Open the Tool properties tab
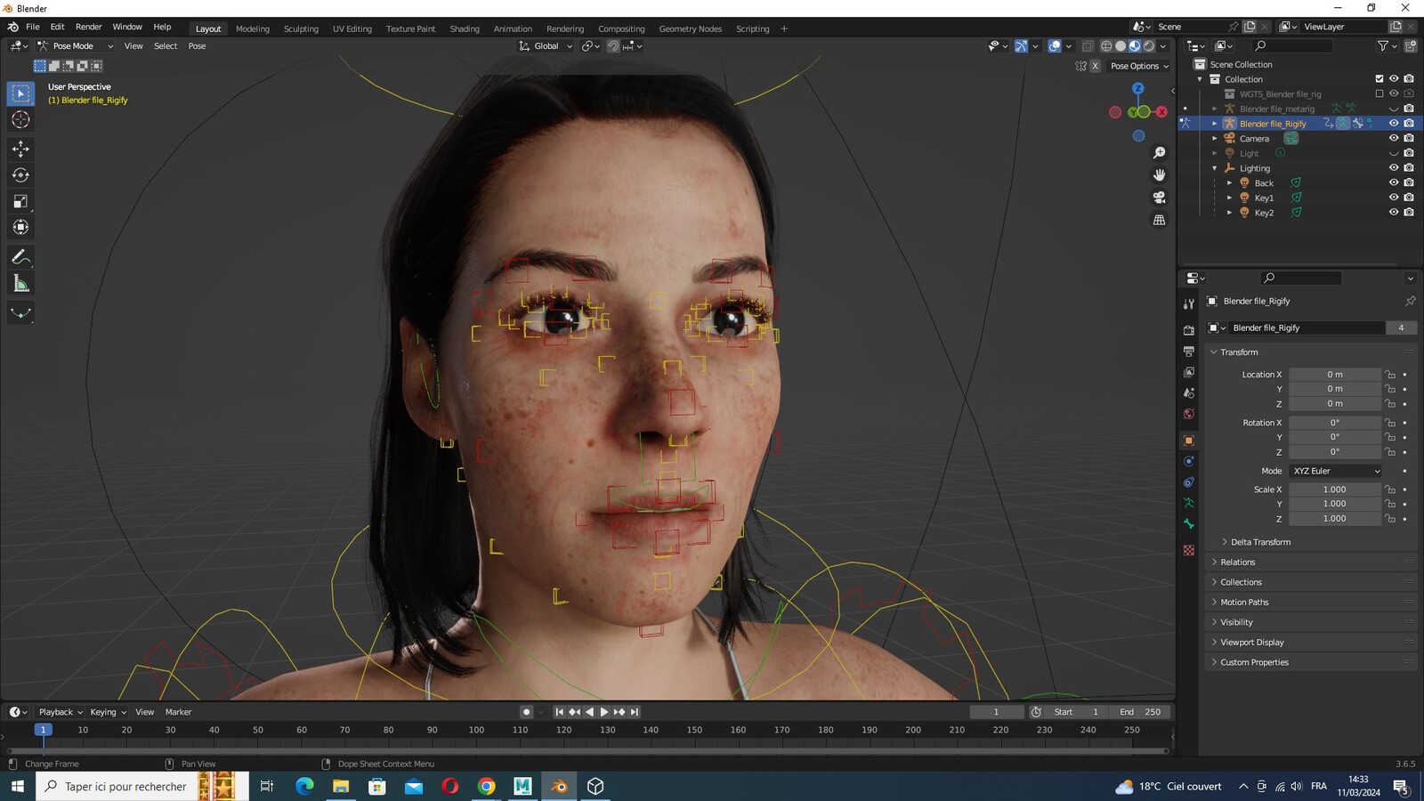The height and width of the screenshot is (801, 1424). coord(1188,303)
